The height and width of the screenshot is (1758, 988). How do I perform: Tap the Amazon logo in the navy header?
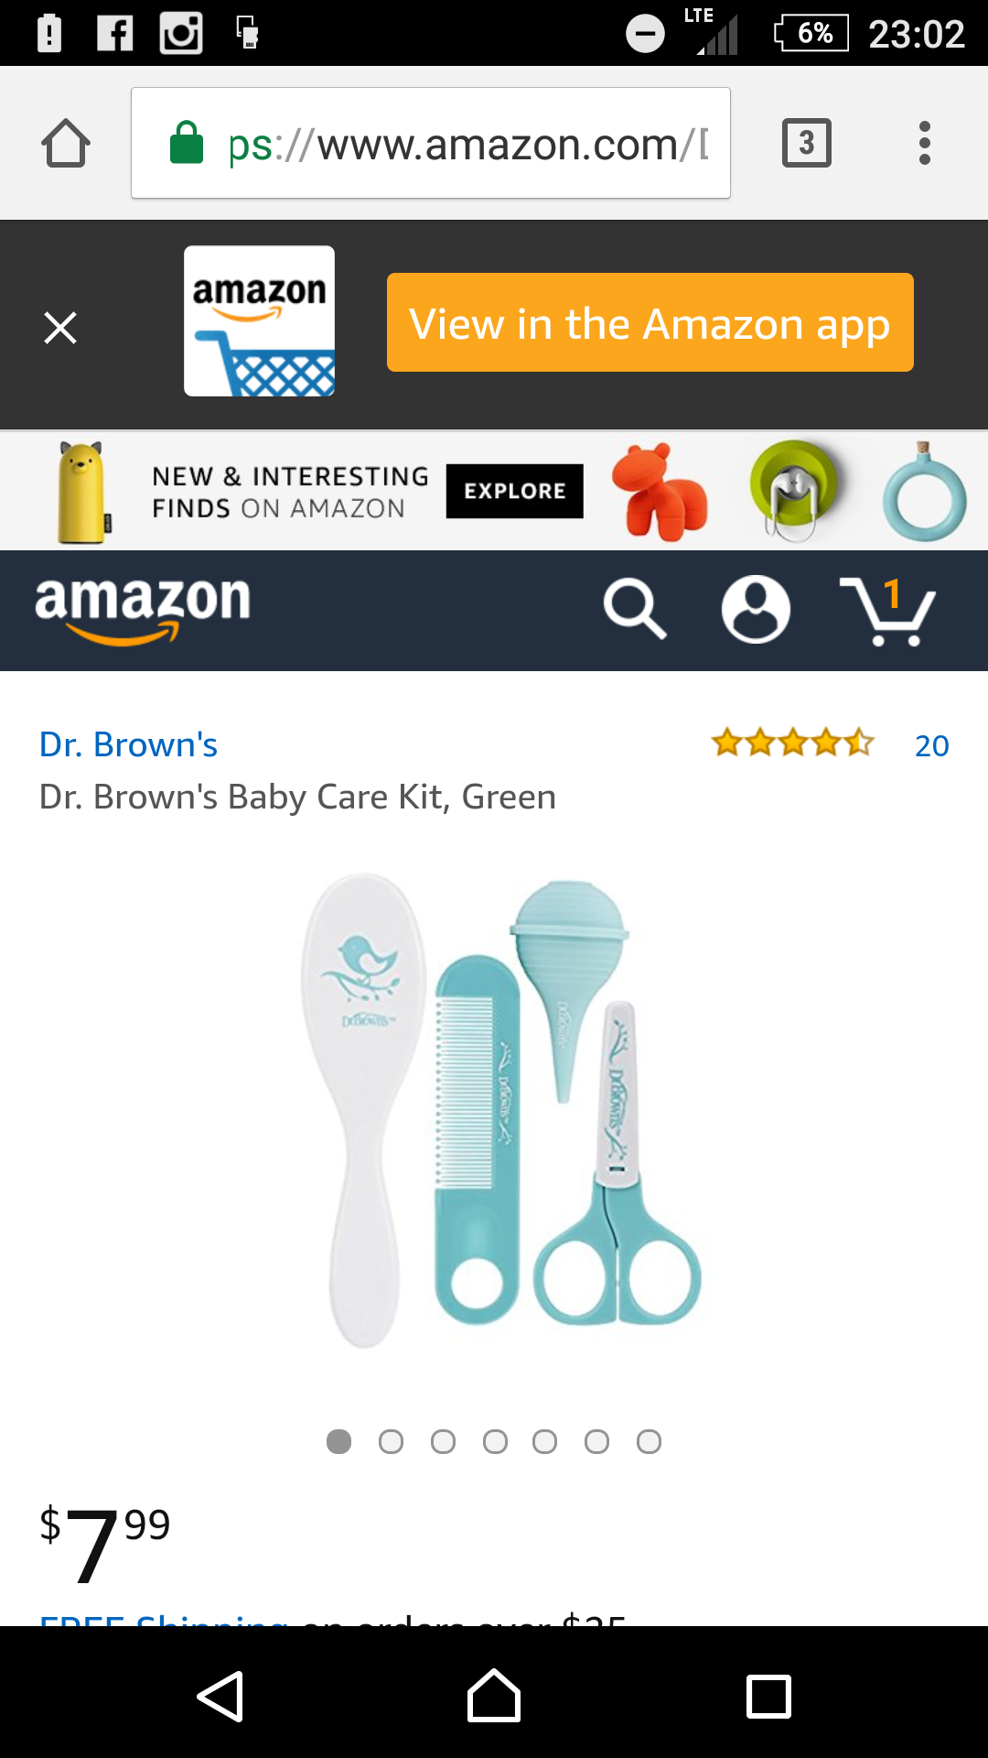143,610
